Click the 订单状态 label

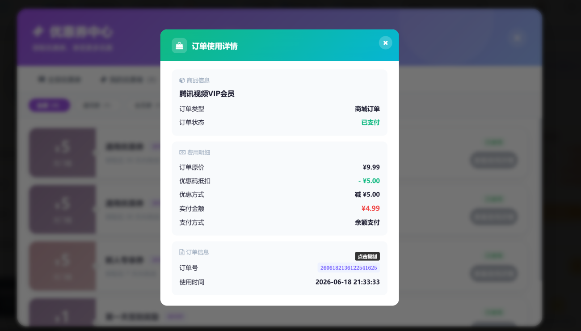tap(192, 123)
